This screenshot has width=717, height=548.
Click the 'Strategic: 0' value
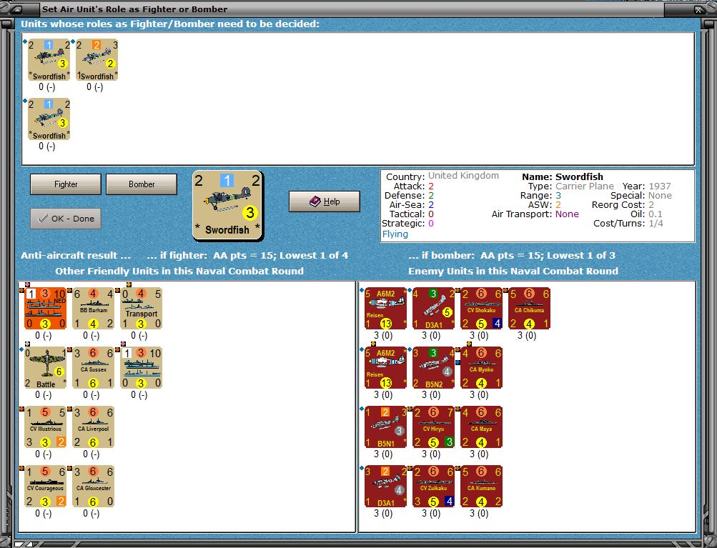pyautogui.click(x=408, y=223)
